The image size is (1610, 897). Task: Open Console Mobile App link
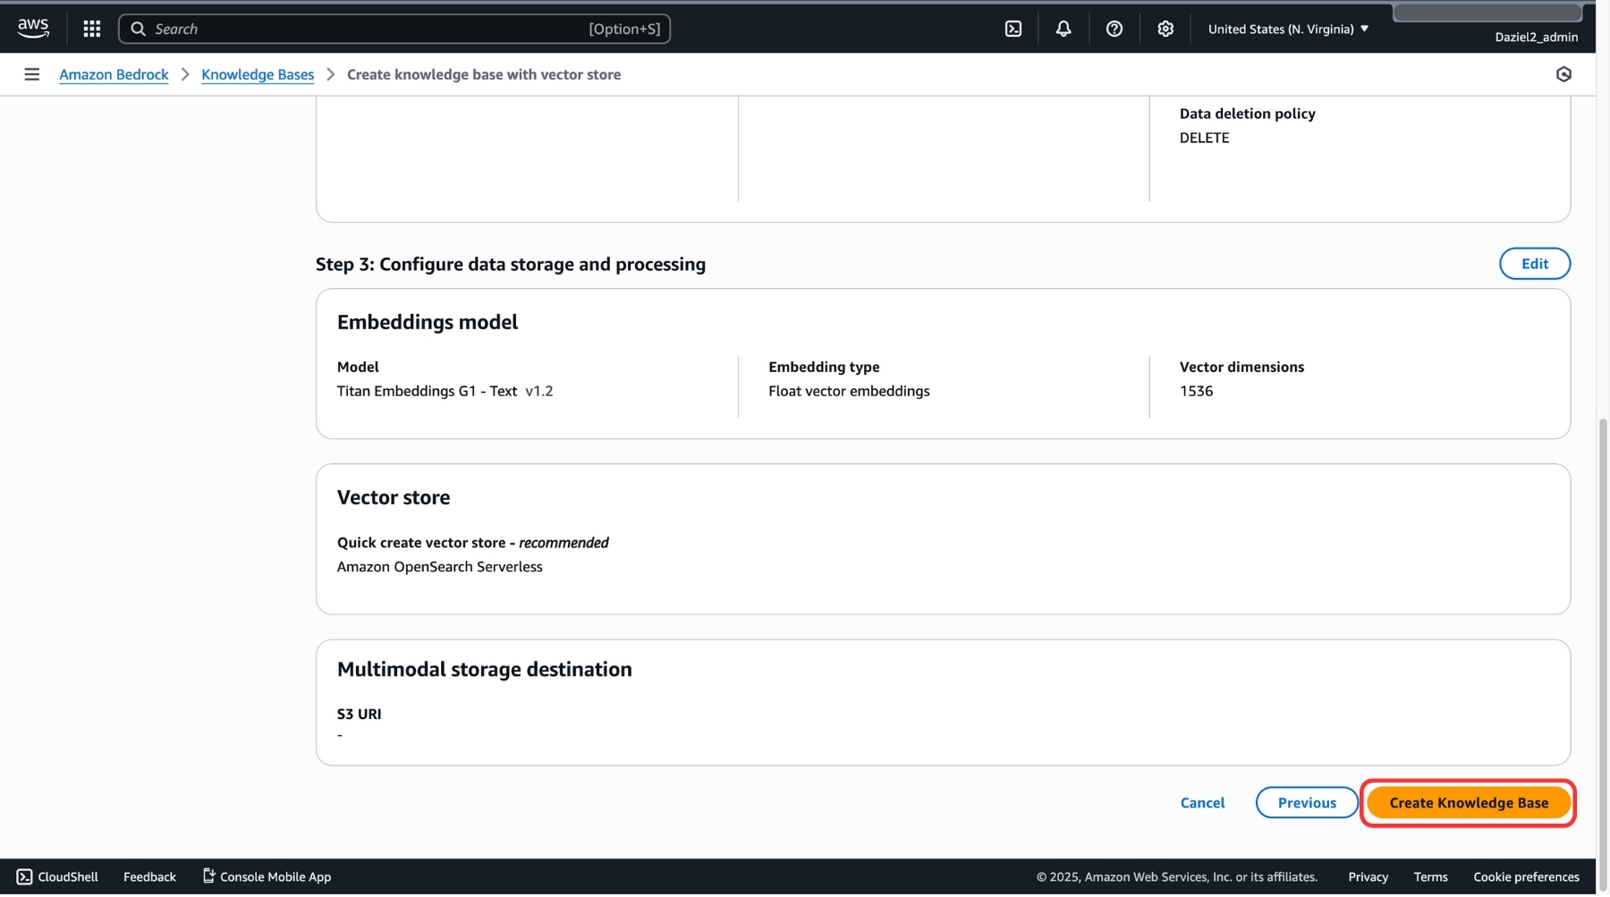coord(267,876)
